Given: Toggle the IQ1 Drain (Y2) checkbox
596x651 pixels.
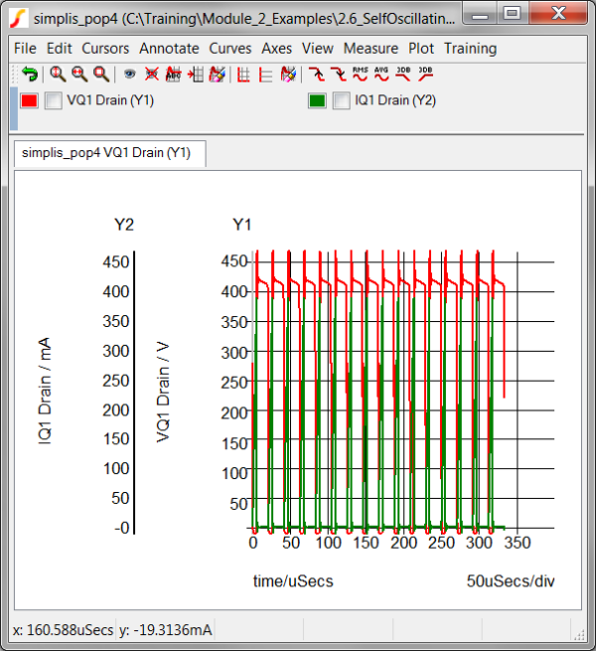Looking at the screenshot, I should pos(341,100).
